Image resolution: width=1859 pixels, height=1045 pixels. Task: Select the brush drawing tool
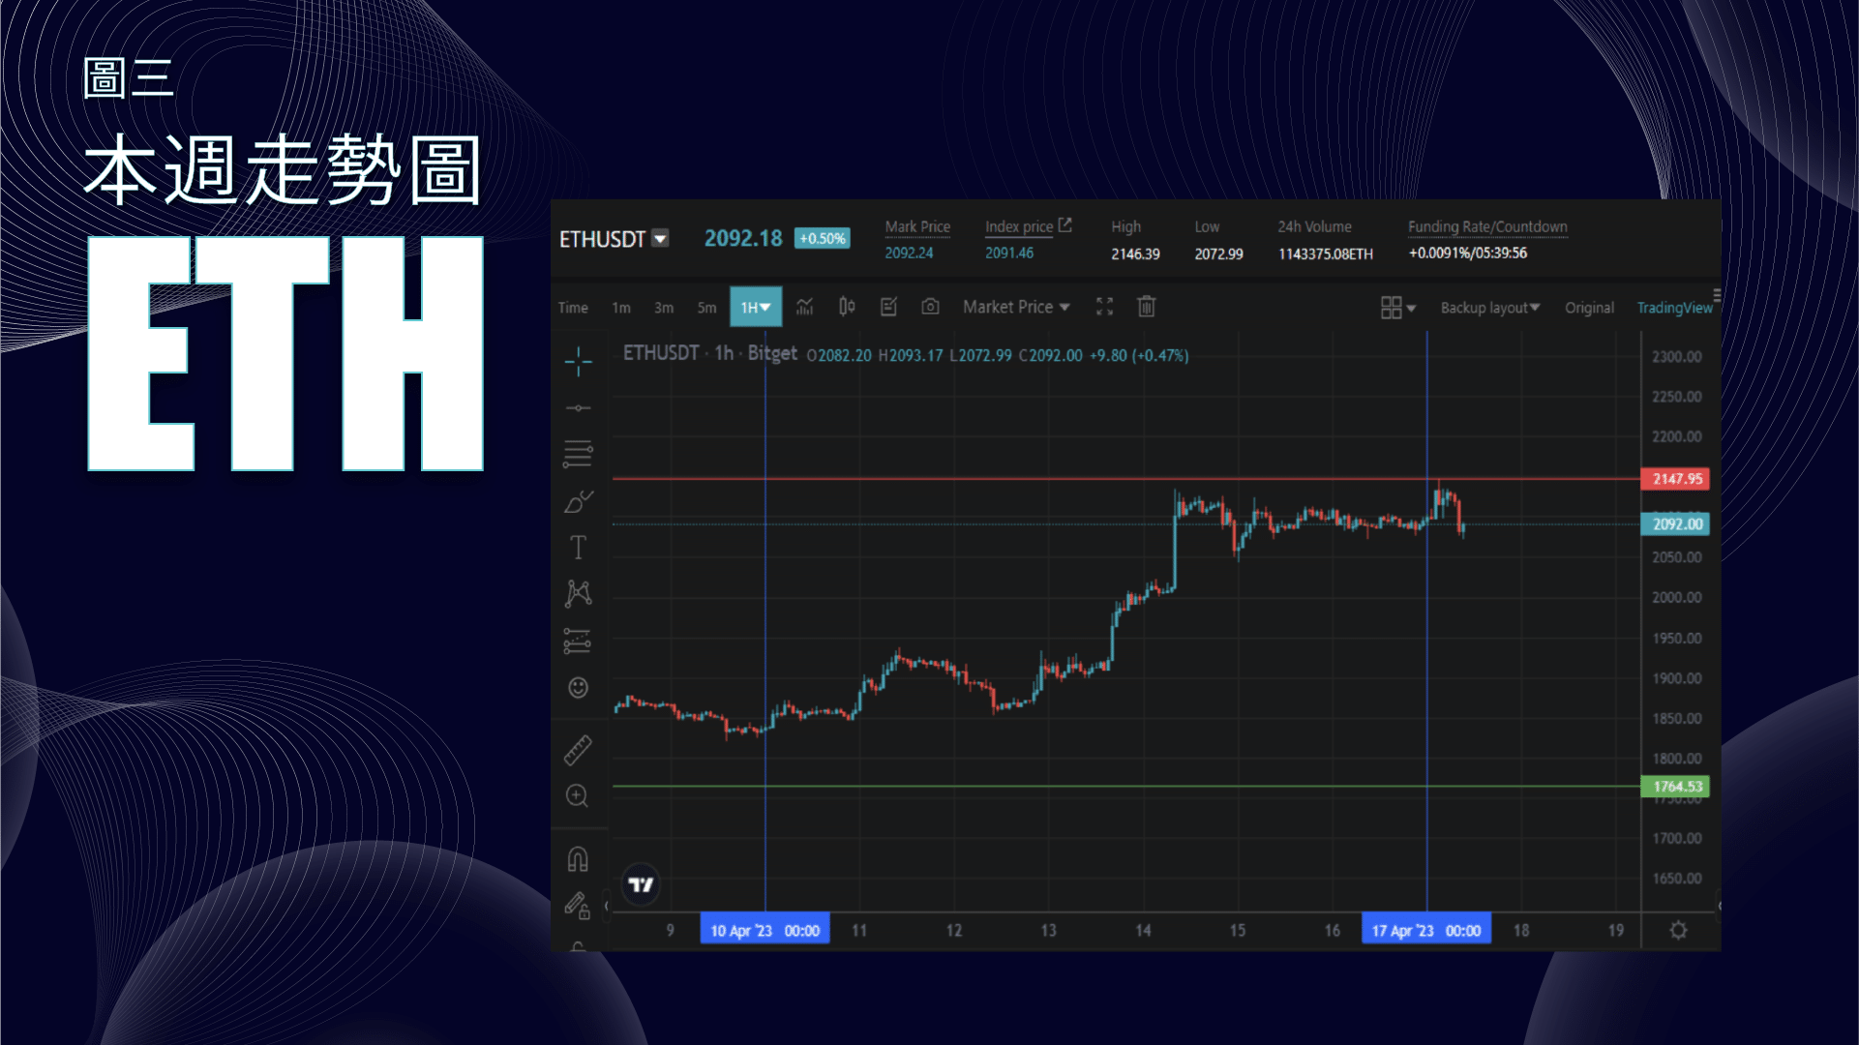coord(578,501)
